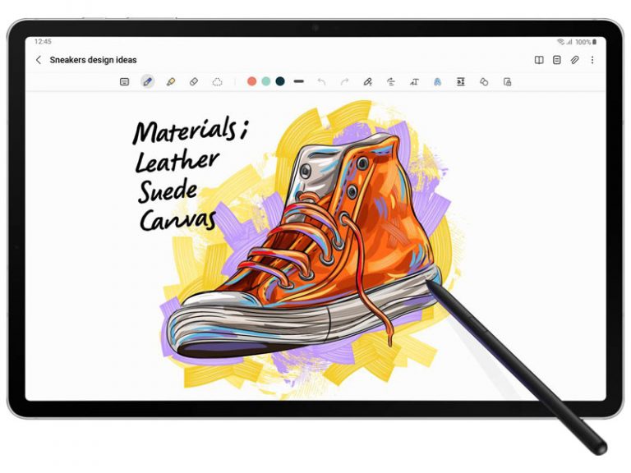Pick the mint green pen color
Screen dimensions: 631x473
click(266, 81)
